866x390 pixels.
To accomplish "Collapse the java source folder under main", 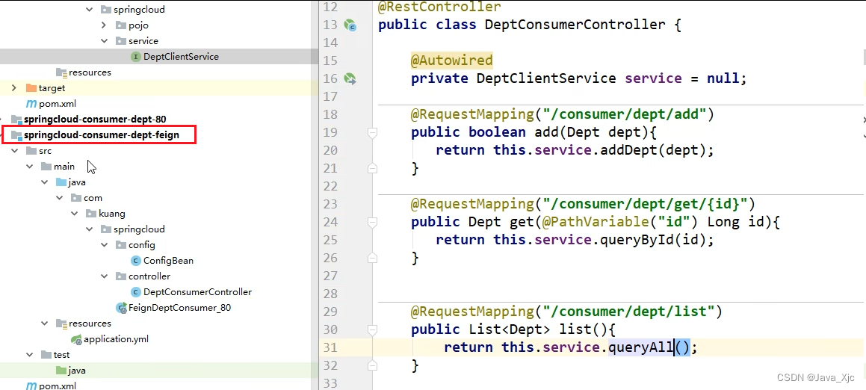I will coord(45,182).
